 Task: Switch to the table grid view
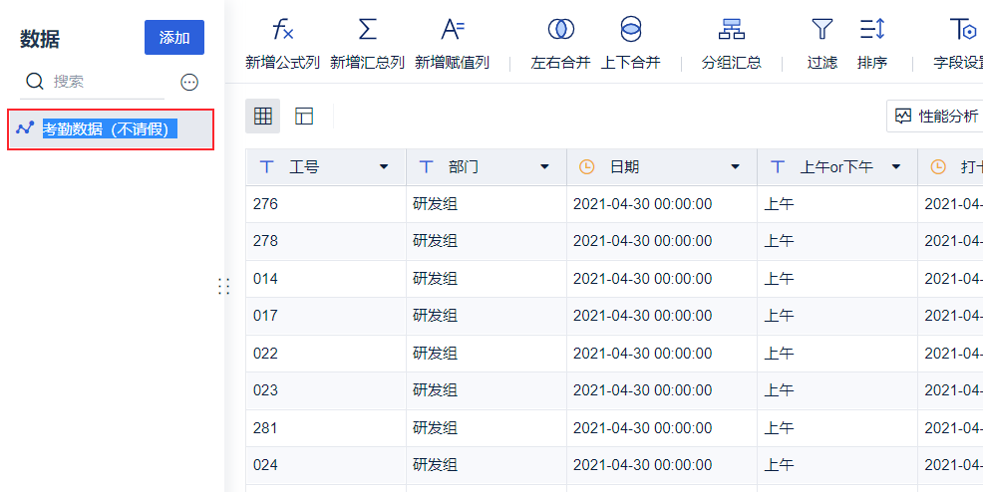(263, 117)
